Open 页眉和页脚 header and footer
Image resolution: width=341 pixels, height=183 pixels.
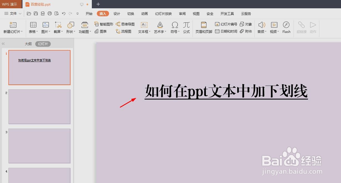point(204,28)
